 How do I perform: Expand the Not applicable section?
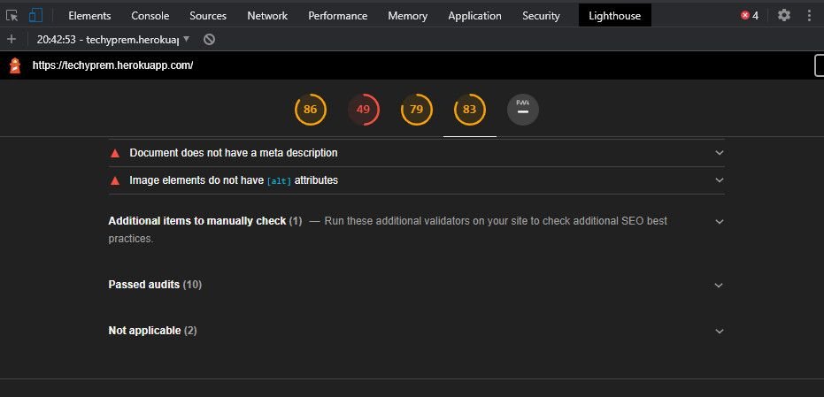(719, 332)
